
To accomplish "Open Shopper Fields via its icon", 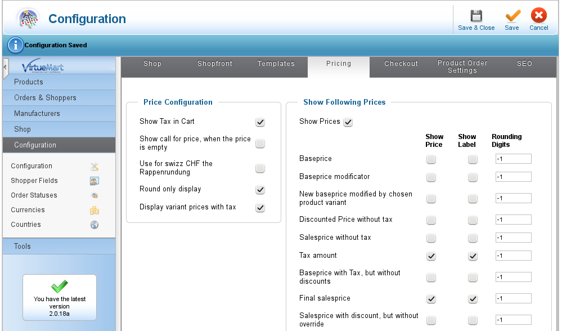I will click(x=95, y=181).
